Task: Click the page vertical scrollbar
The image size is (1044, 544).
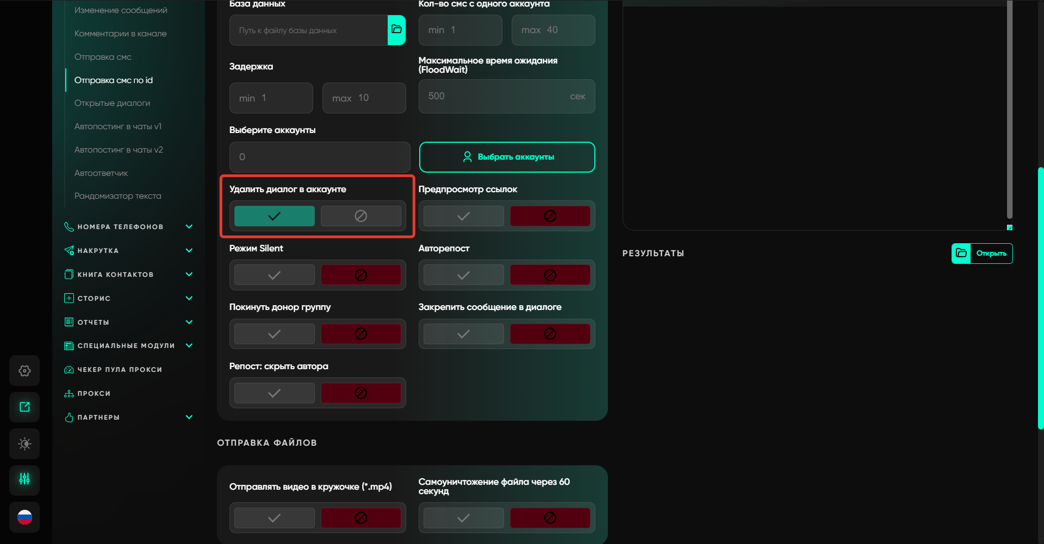Action: click(1040, 299)
